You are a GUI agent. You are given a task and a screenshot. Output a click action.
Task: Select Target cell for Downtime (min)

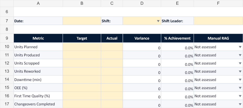[x=82, y=79]
